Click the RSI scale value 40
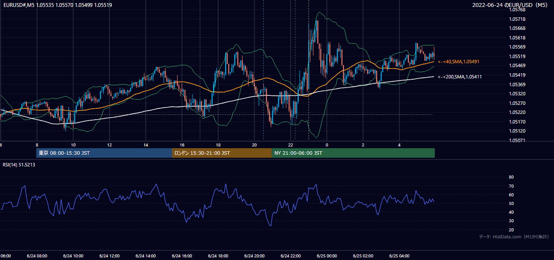The width and height of the screenshot is (554, 260). coord(511,212)
